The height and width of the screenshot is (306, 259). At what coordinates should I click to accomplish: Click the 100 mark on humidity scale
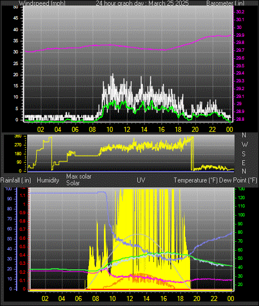[x=8, y=189]
